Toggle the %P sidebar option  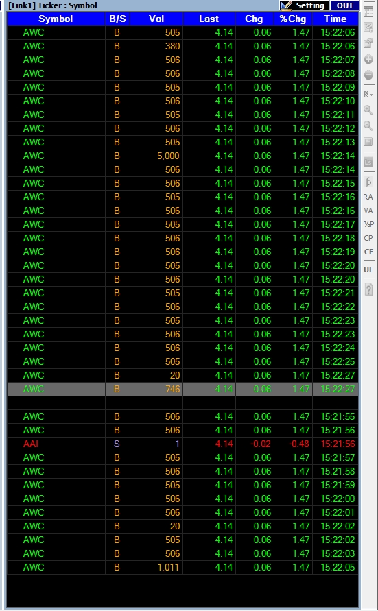tap(368, 224)
